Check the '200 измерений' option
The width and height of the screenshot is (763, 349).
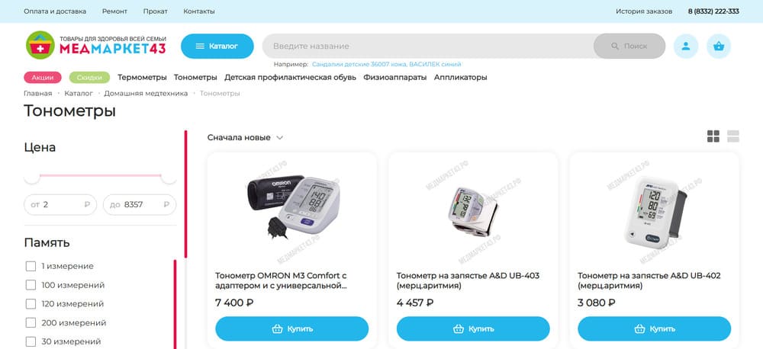pyautogui.click(x=31, y=323)
